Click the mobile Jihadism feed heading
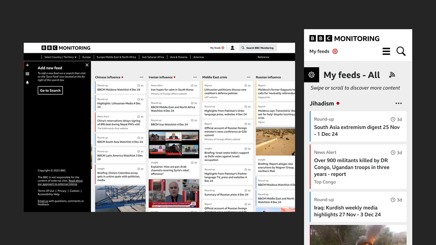This screenshot has width=436, height=245. click(322, 103)
